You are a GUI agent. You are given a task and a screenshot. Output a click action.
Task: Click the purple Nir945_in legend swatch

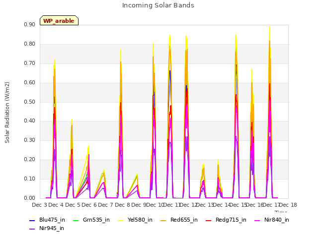(32, 229)
